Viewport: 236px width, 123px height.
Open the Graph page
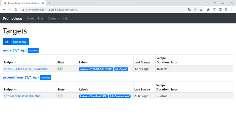coord(41,18)
